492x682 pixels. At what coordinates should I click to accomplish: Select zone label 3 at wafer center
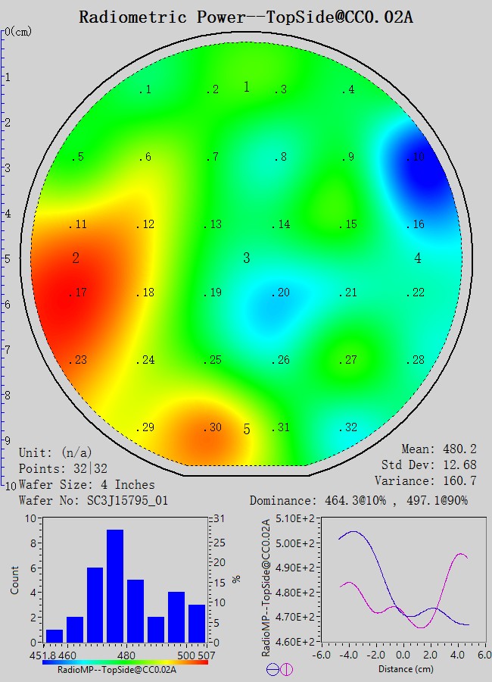[246, 258]
